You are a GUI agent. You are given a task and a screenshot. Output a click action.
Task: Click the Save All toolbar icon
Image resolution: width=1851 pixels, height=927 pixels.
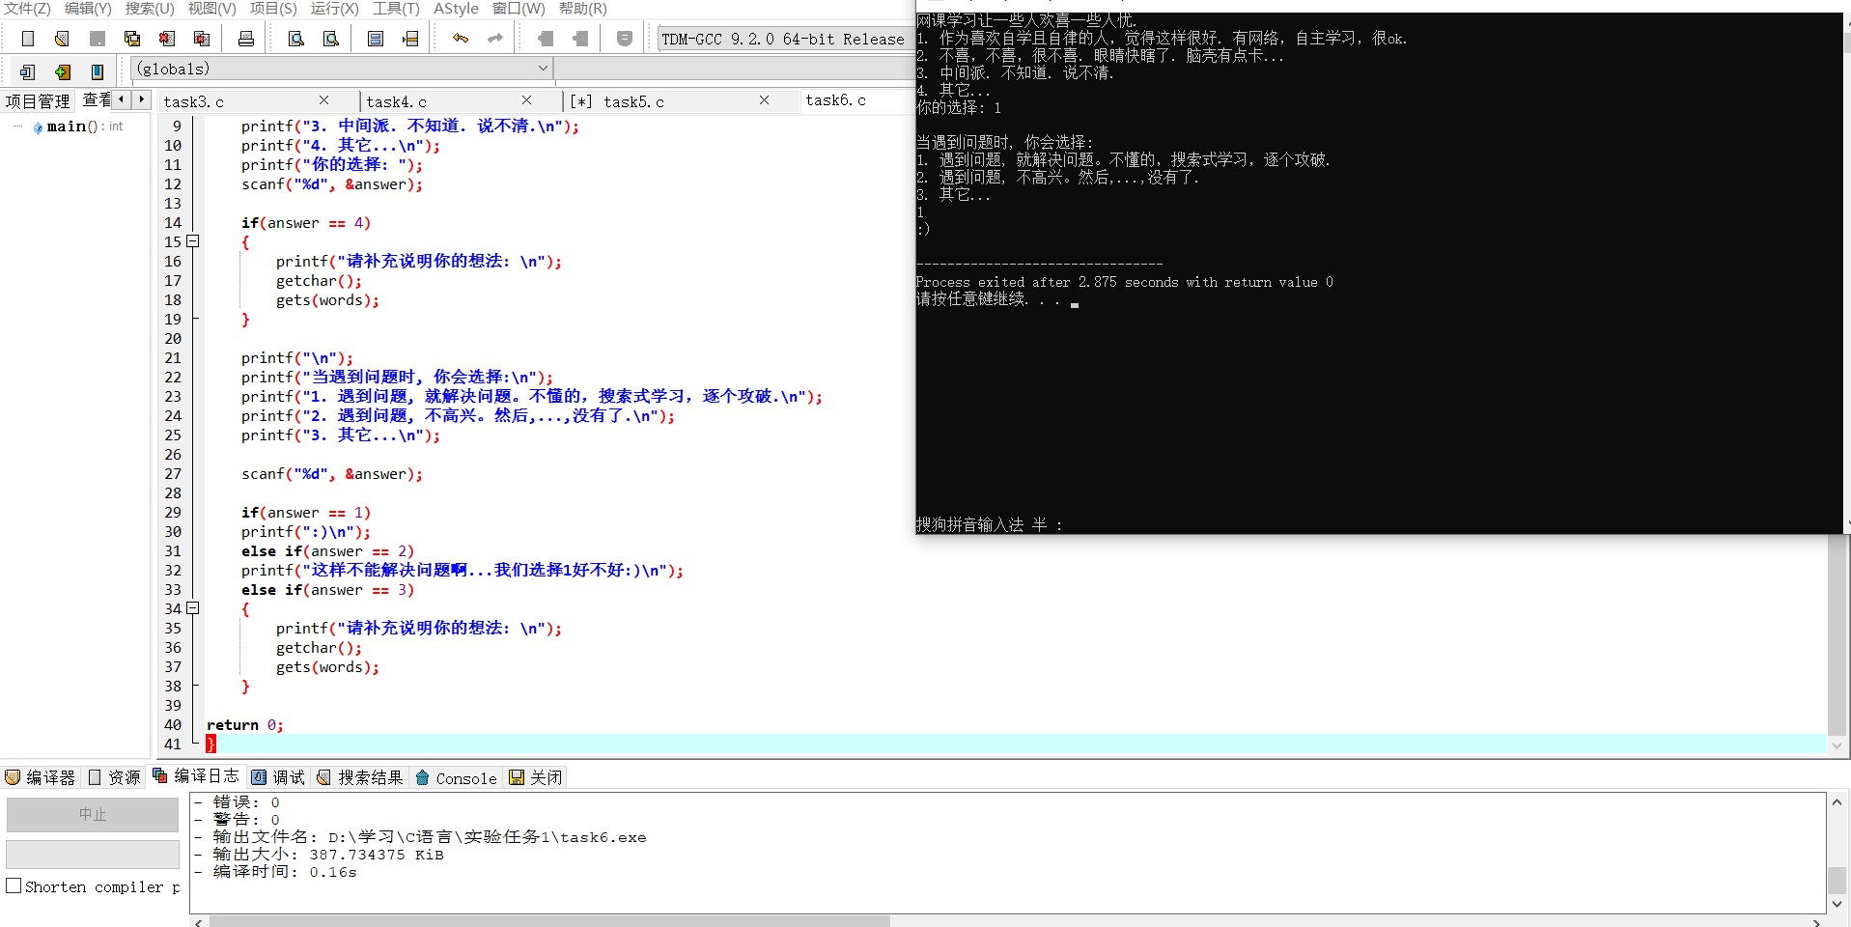131,39
